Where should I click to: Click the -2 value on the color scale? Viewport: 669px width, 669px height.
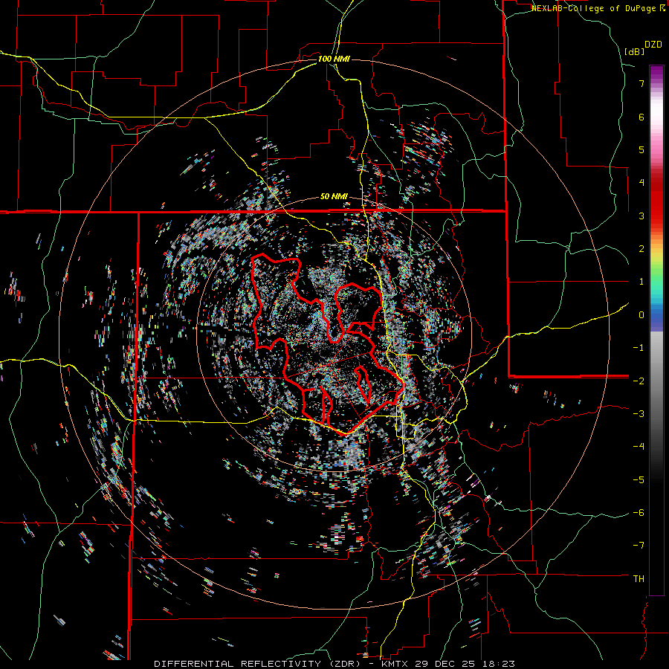pyautogui.click(x=639, y=381)
